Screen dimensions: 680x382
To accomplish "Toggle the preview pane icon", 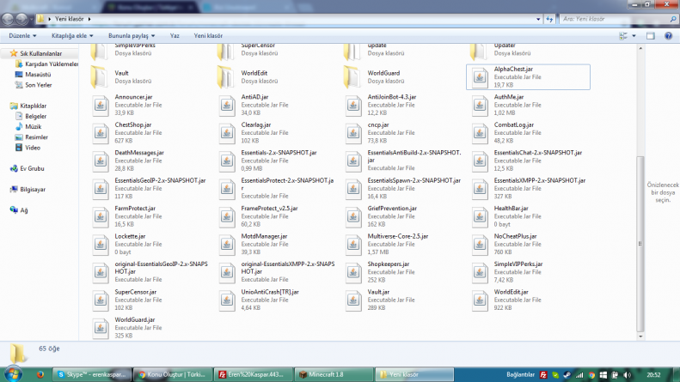I will click(x=650, y=36).
